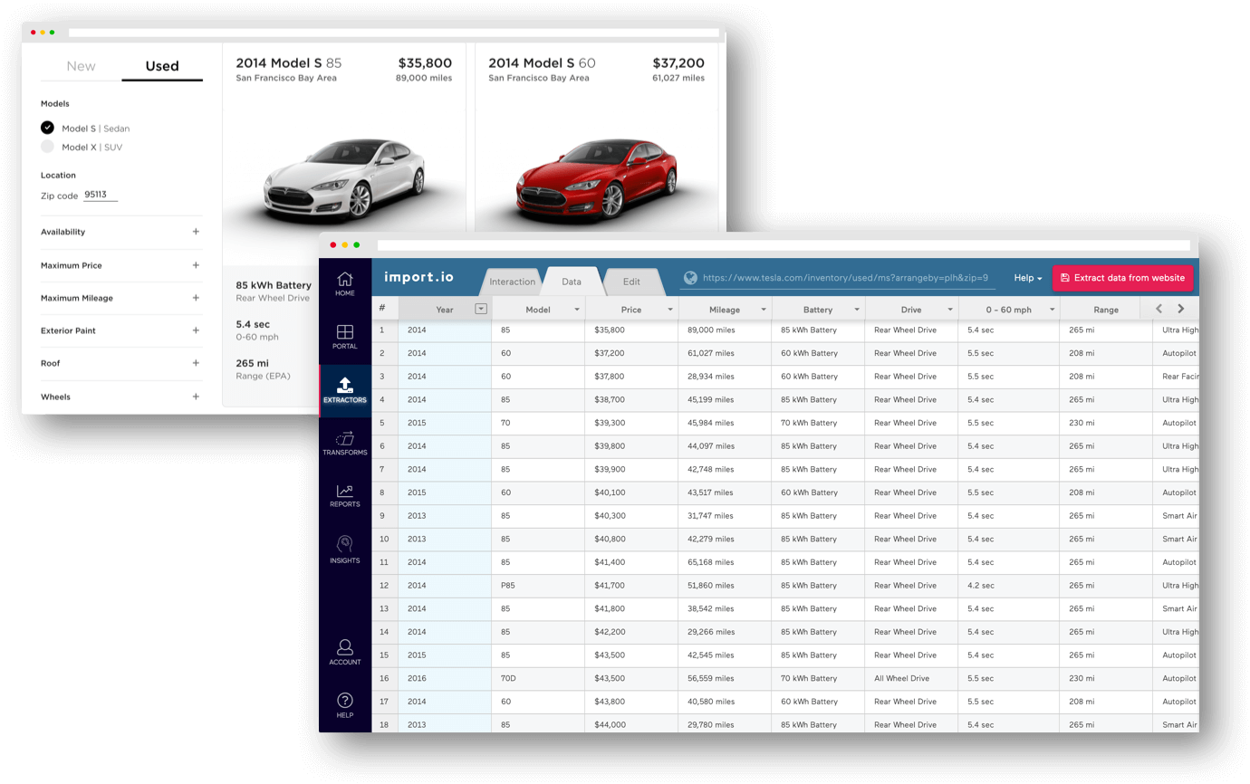Open the Battery column dropdown
The image size is (1250, 784).
(x=857, y=310)
